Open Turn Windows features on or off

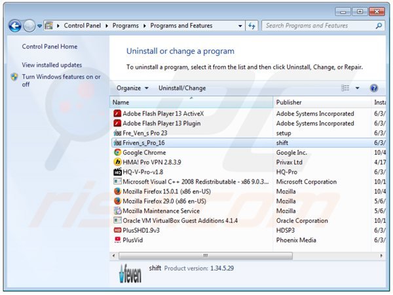[x=61, y=80]
